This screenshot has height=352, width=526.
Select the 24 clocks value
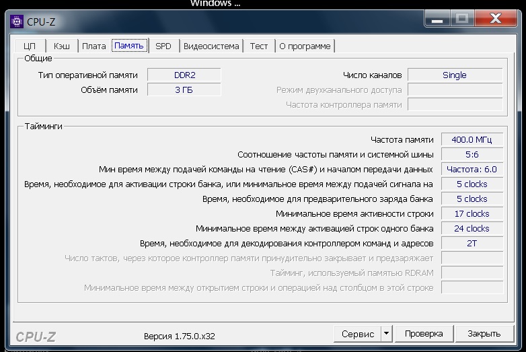[x=472, y=228]
